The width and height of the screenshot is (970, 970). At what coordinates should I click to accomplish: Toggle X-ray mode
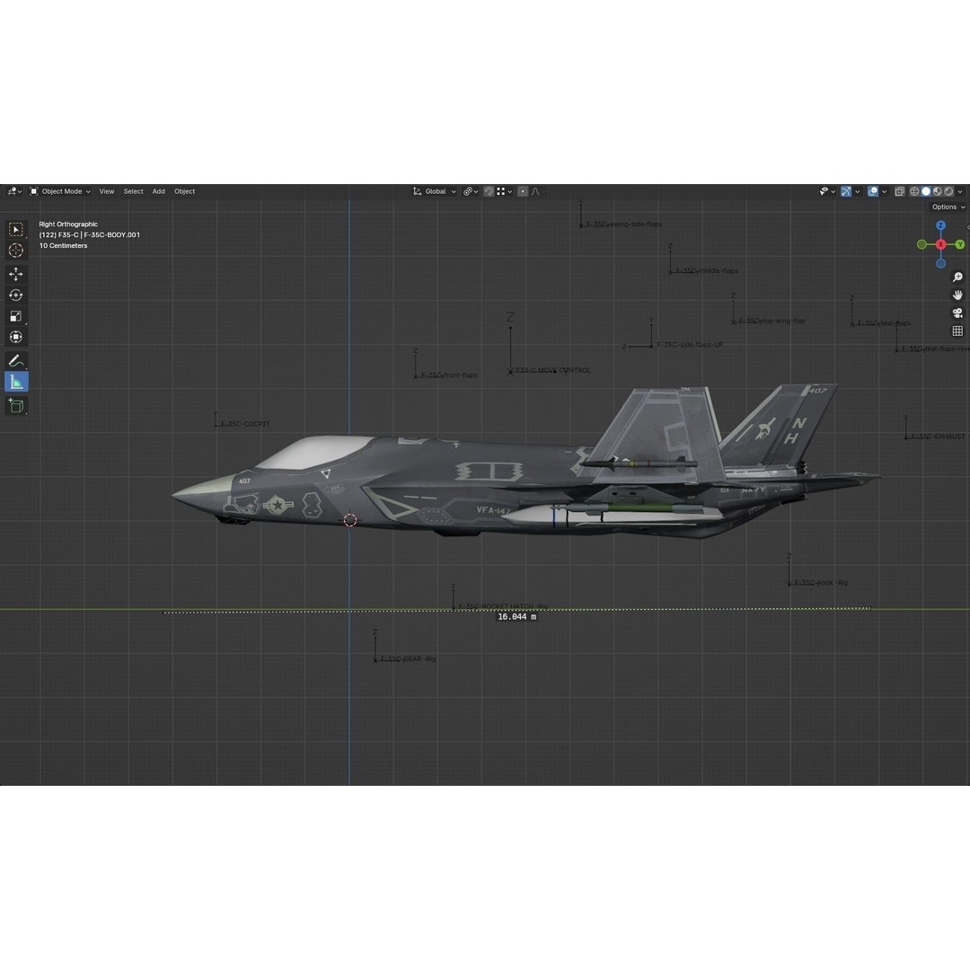coord(899,192)
